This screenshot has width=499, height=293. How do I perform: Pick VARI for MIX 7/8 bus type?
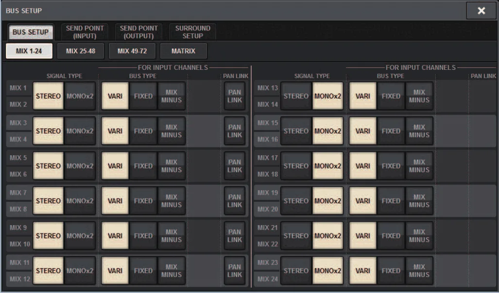115,201
